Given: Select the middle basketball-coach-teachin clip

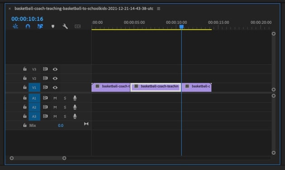Looking at the screenshot, I should (156, 87).
